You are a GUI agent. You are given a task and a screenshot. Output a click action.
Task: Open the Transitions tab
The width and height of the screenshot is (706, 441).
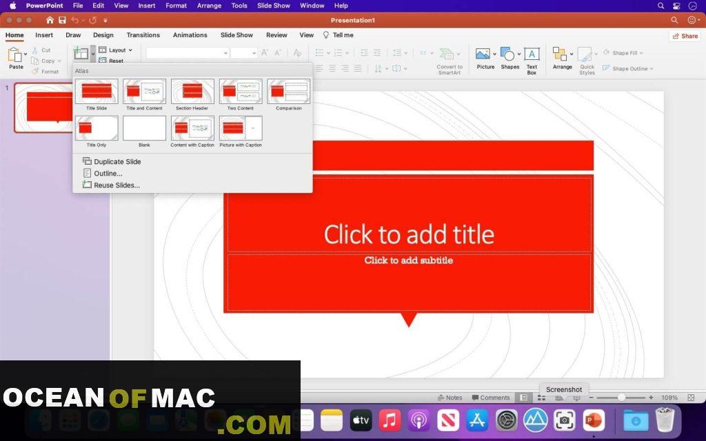pos(143,35)
